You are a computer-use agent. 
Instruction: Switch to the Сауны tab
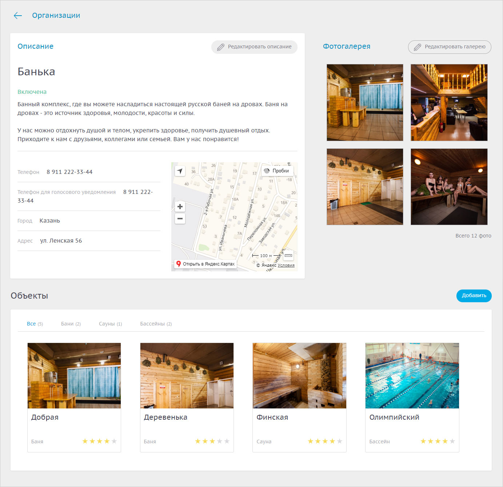[x=111, y=324]
